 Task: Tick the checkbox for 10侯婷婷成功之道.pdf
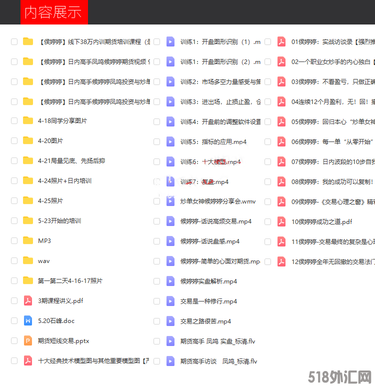tap(268, 222)
